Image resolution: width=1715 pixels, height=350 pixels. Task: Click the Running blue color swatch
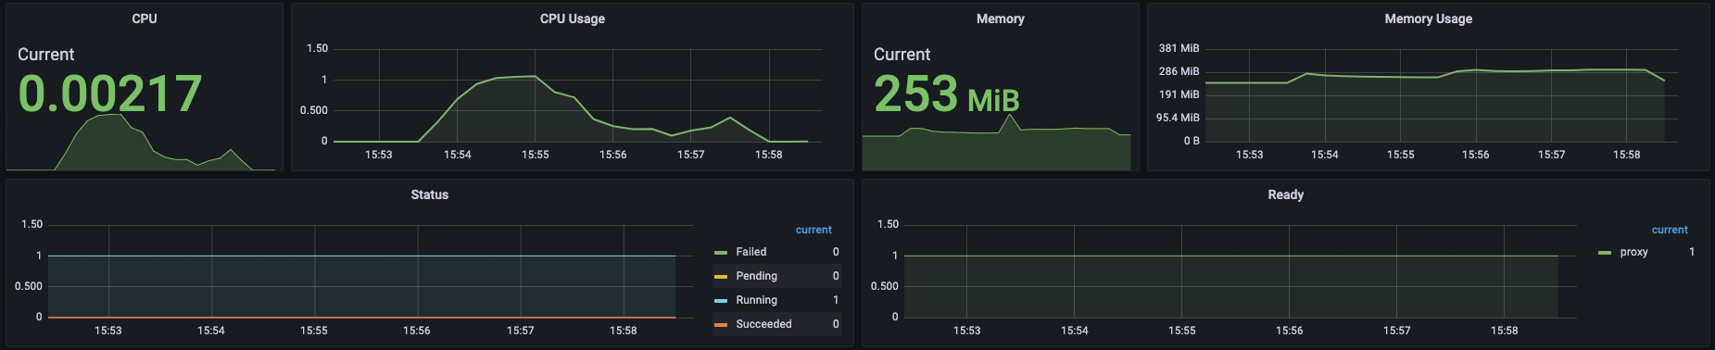(x=721, y=301)
